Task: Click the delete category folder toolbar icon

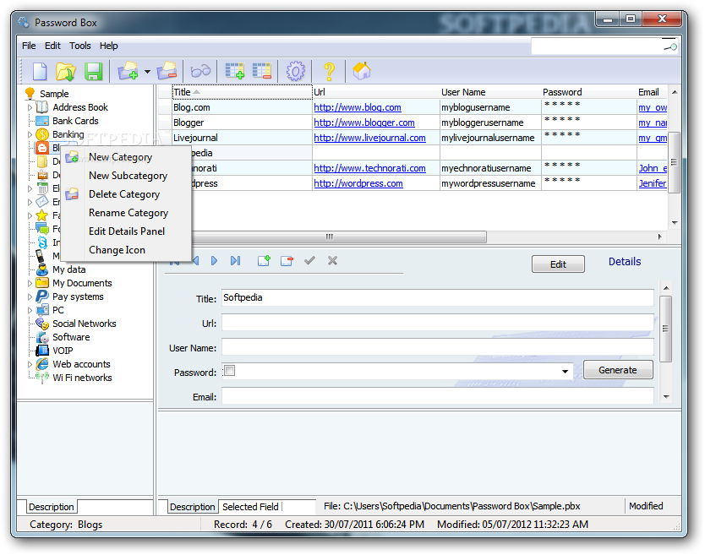Action: (167, 71)
